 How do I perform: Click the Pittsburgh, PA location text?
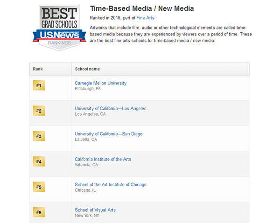(x=88, y=89)
